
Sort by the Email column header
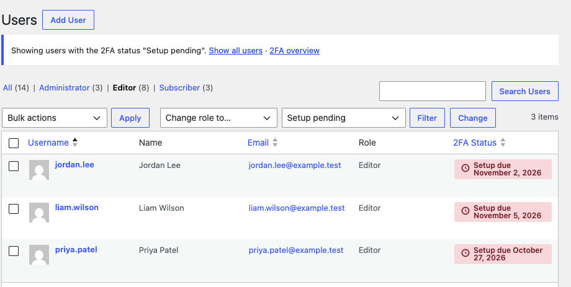click(258, 143)
